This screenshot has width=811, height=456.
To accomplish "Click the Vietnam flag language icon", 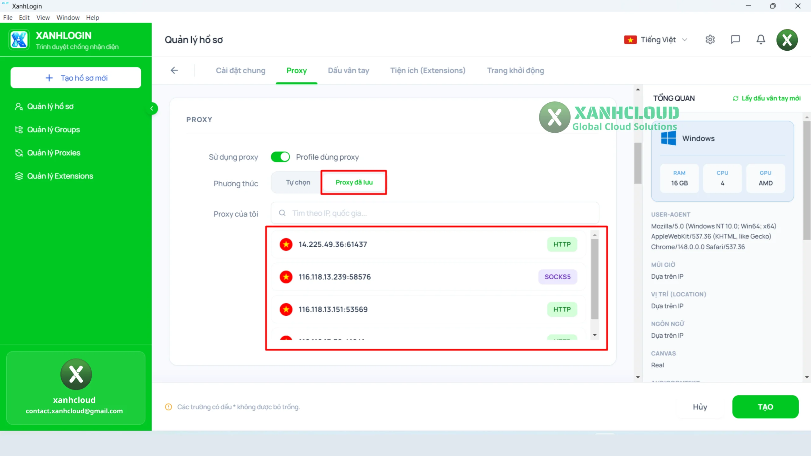I will 630,40.
